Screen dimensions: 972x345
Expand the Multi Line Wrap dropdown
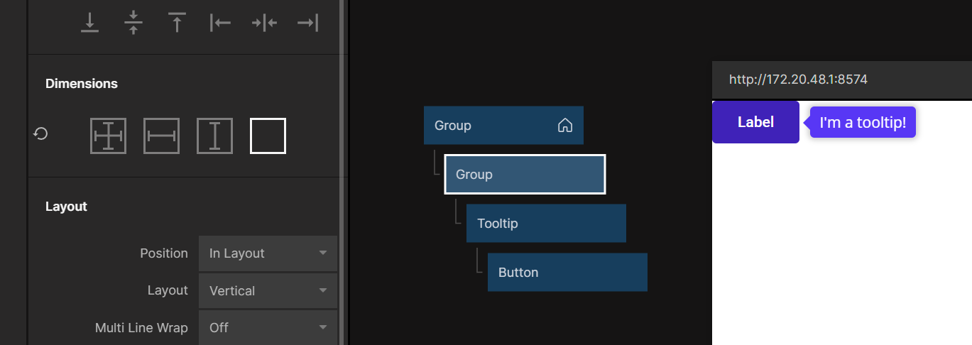(x=268, y=327)
